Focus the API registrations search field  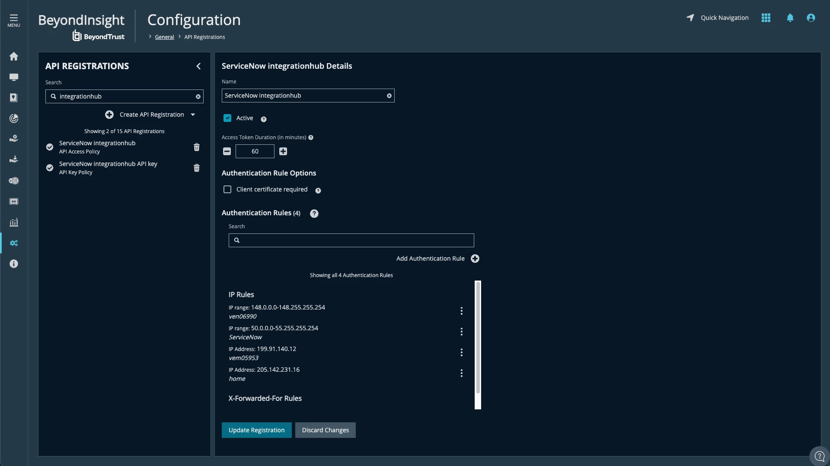[x=124, y=96]
